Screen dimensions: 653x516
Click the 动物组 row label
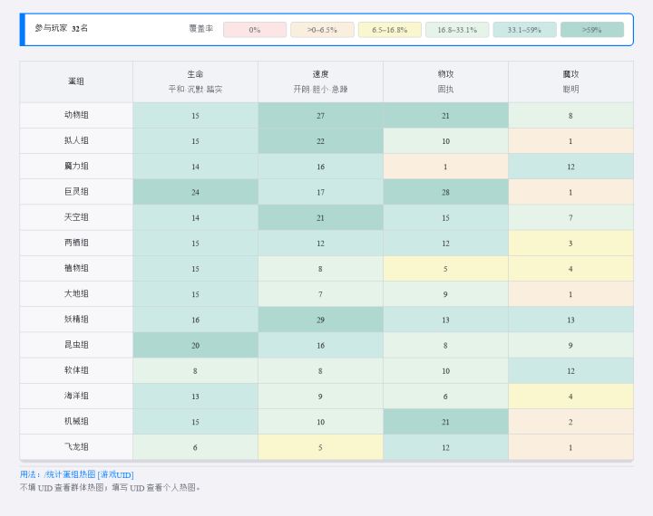click(76, 115)
